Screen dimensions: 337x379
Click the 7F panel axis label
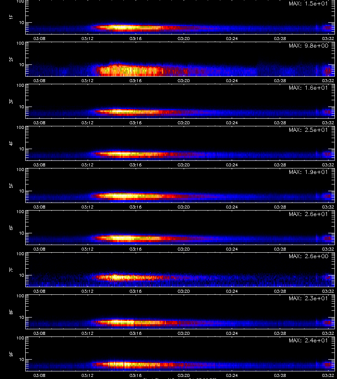[11, 270]
